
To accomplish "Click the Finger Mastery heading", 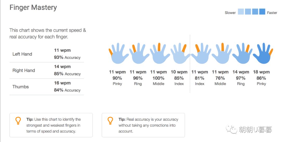I will tap(33, 8).
